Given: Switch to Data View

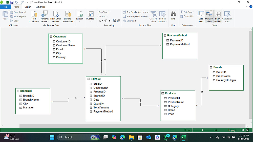Looking at the screenshot, I should [x=201, y=16].
